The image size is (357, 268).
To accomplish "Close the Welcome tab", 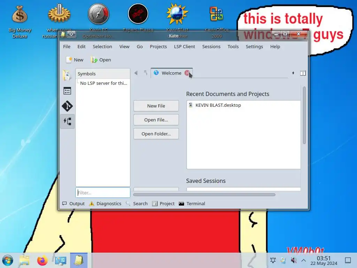I will (x=187, y=73).
